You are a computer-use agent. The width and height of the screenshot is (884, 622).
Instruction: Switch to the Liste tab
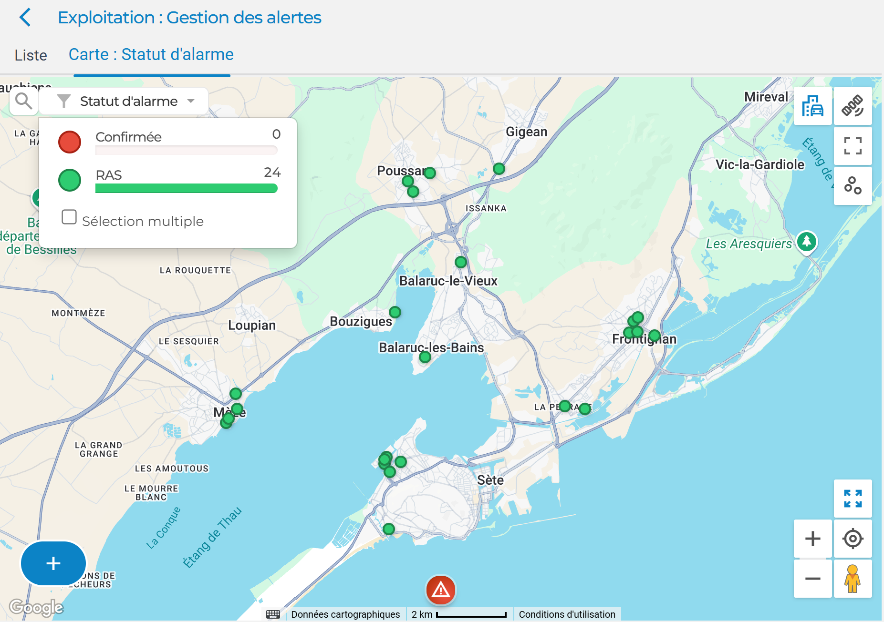(31, 55)
